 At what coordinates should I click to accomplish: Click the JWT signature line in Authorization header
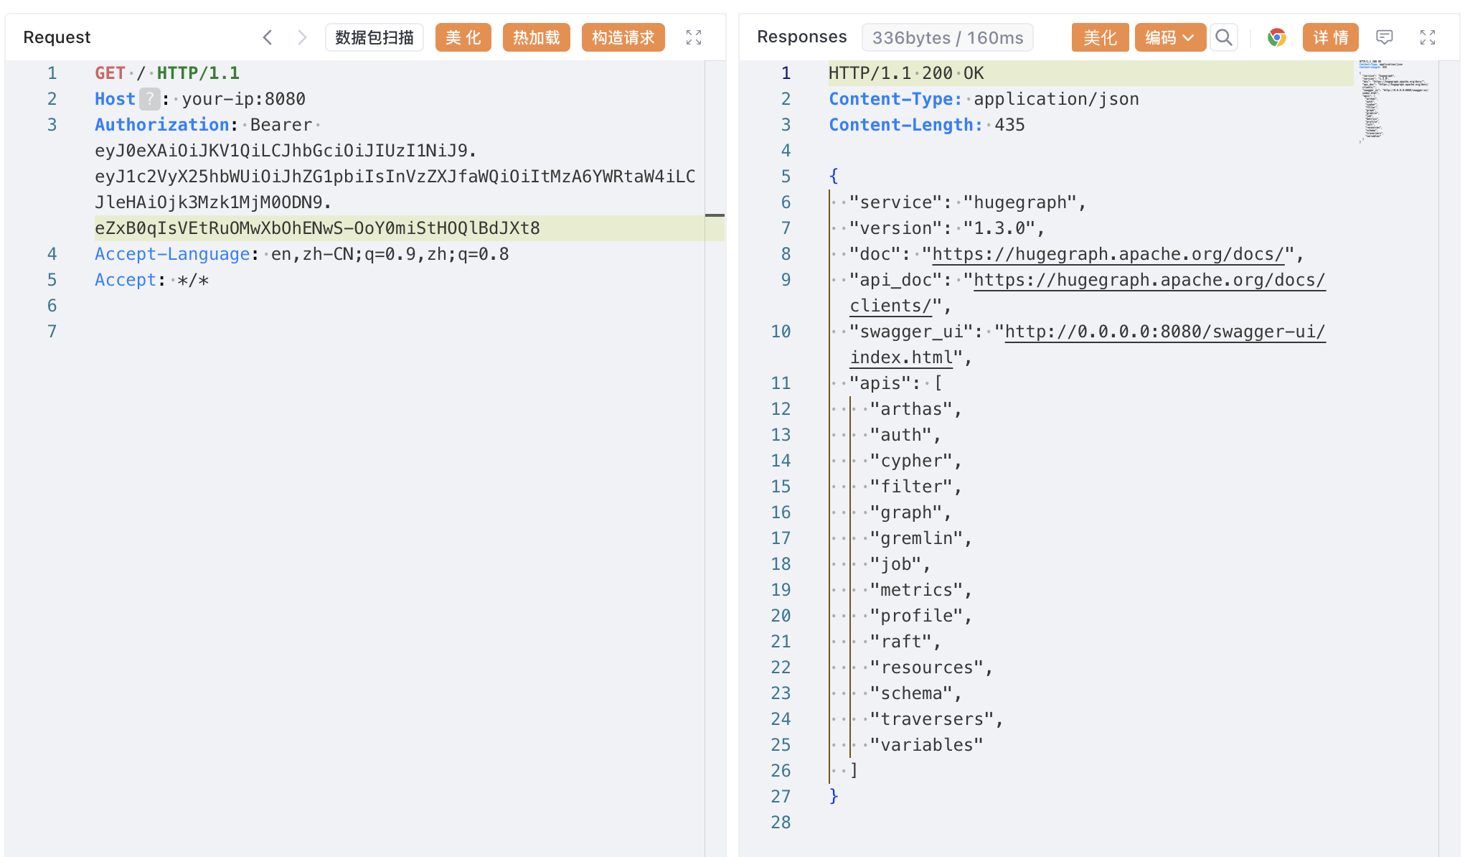pyautogui.click(x=317, y=228)
